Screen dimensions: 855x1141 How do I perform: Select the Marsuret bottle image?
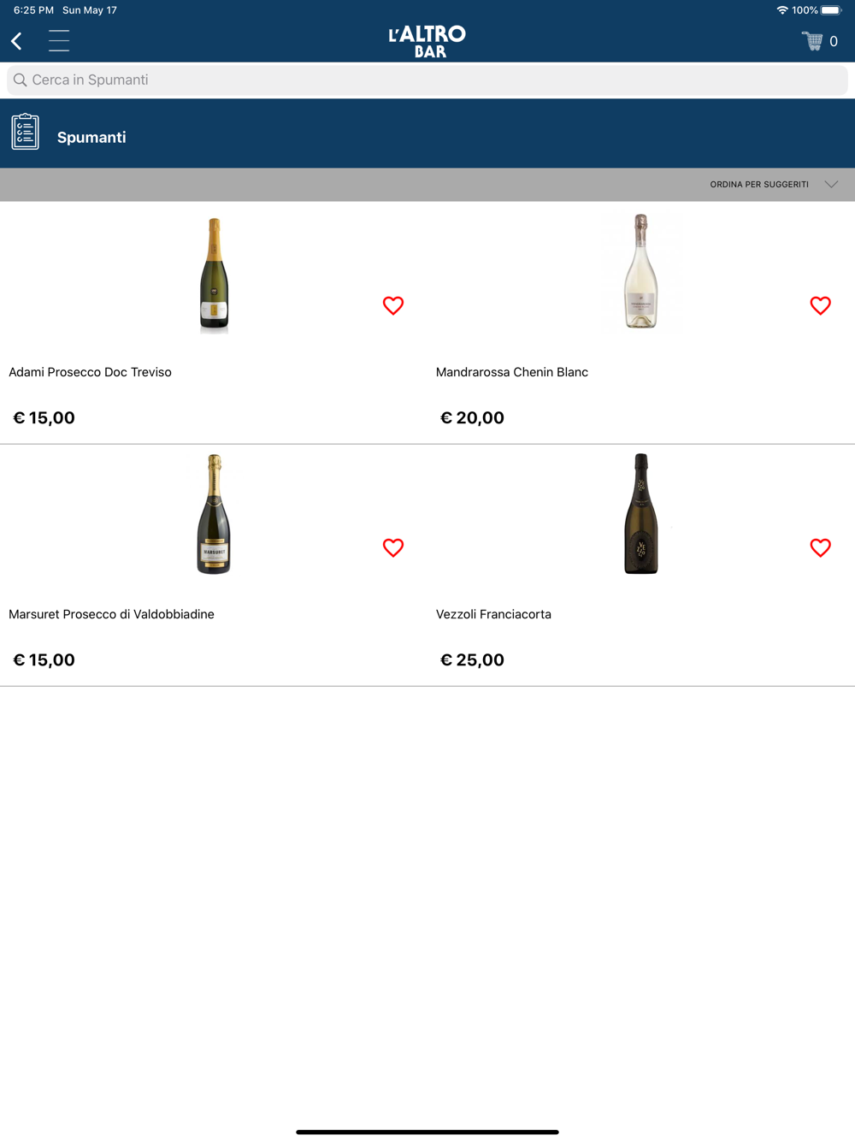click(214, 514)
